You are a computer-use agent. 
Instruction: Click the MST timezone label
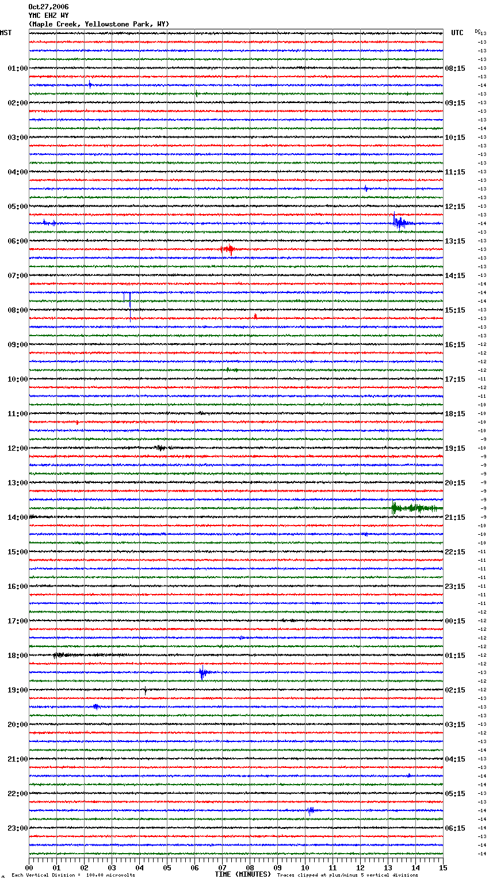point(6,33)
